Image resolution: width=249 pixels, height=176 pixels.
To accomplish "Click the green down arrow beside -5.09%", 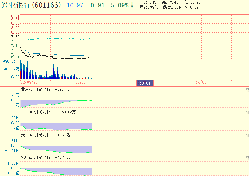I will 132,5.
